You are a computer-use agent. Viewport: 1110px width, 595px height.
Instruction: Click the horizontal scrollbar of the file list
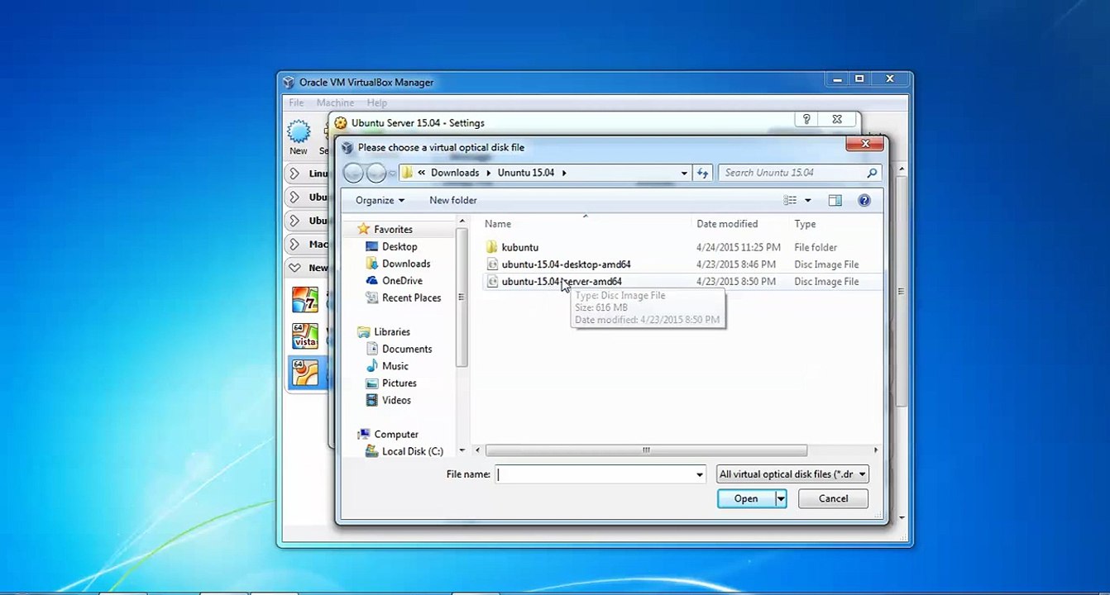pos(646,450)
